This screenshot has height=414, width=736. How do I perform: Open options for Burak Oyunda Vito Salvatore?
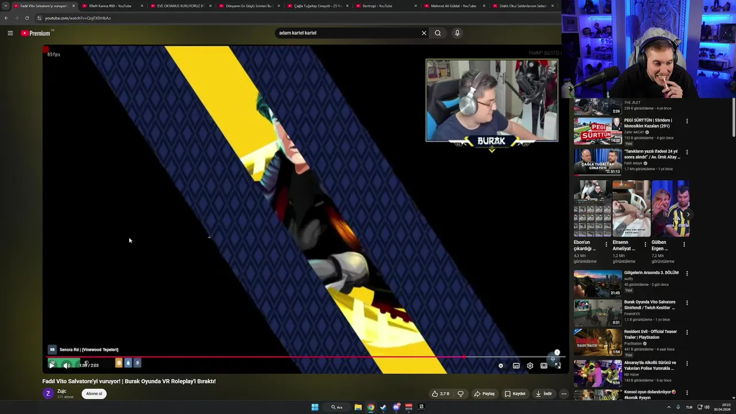pyautogui.click(x=687, y=303)
